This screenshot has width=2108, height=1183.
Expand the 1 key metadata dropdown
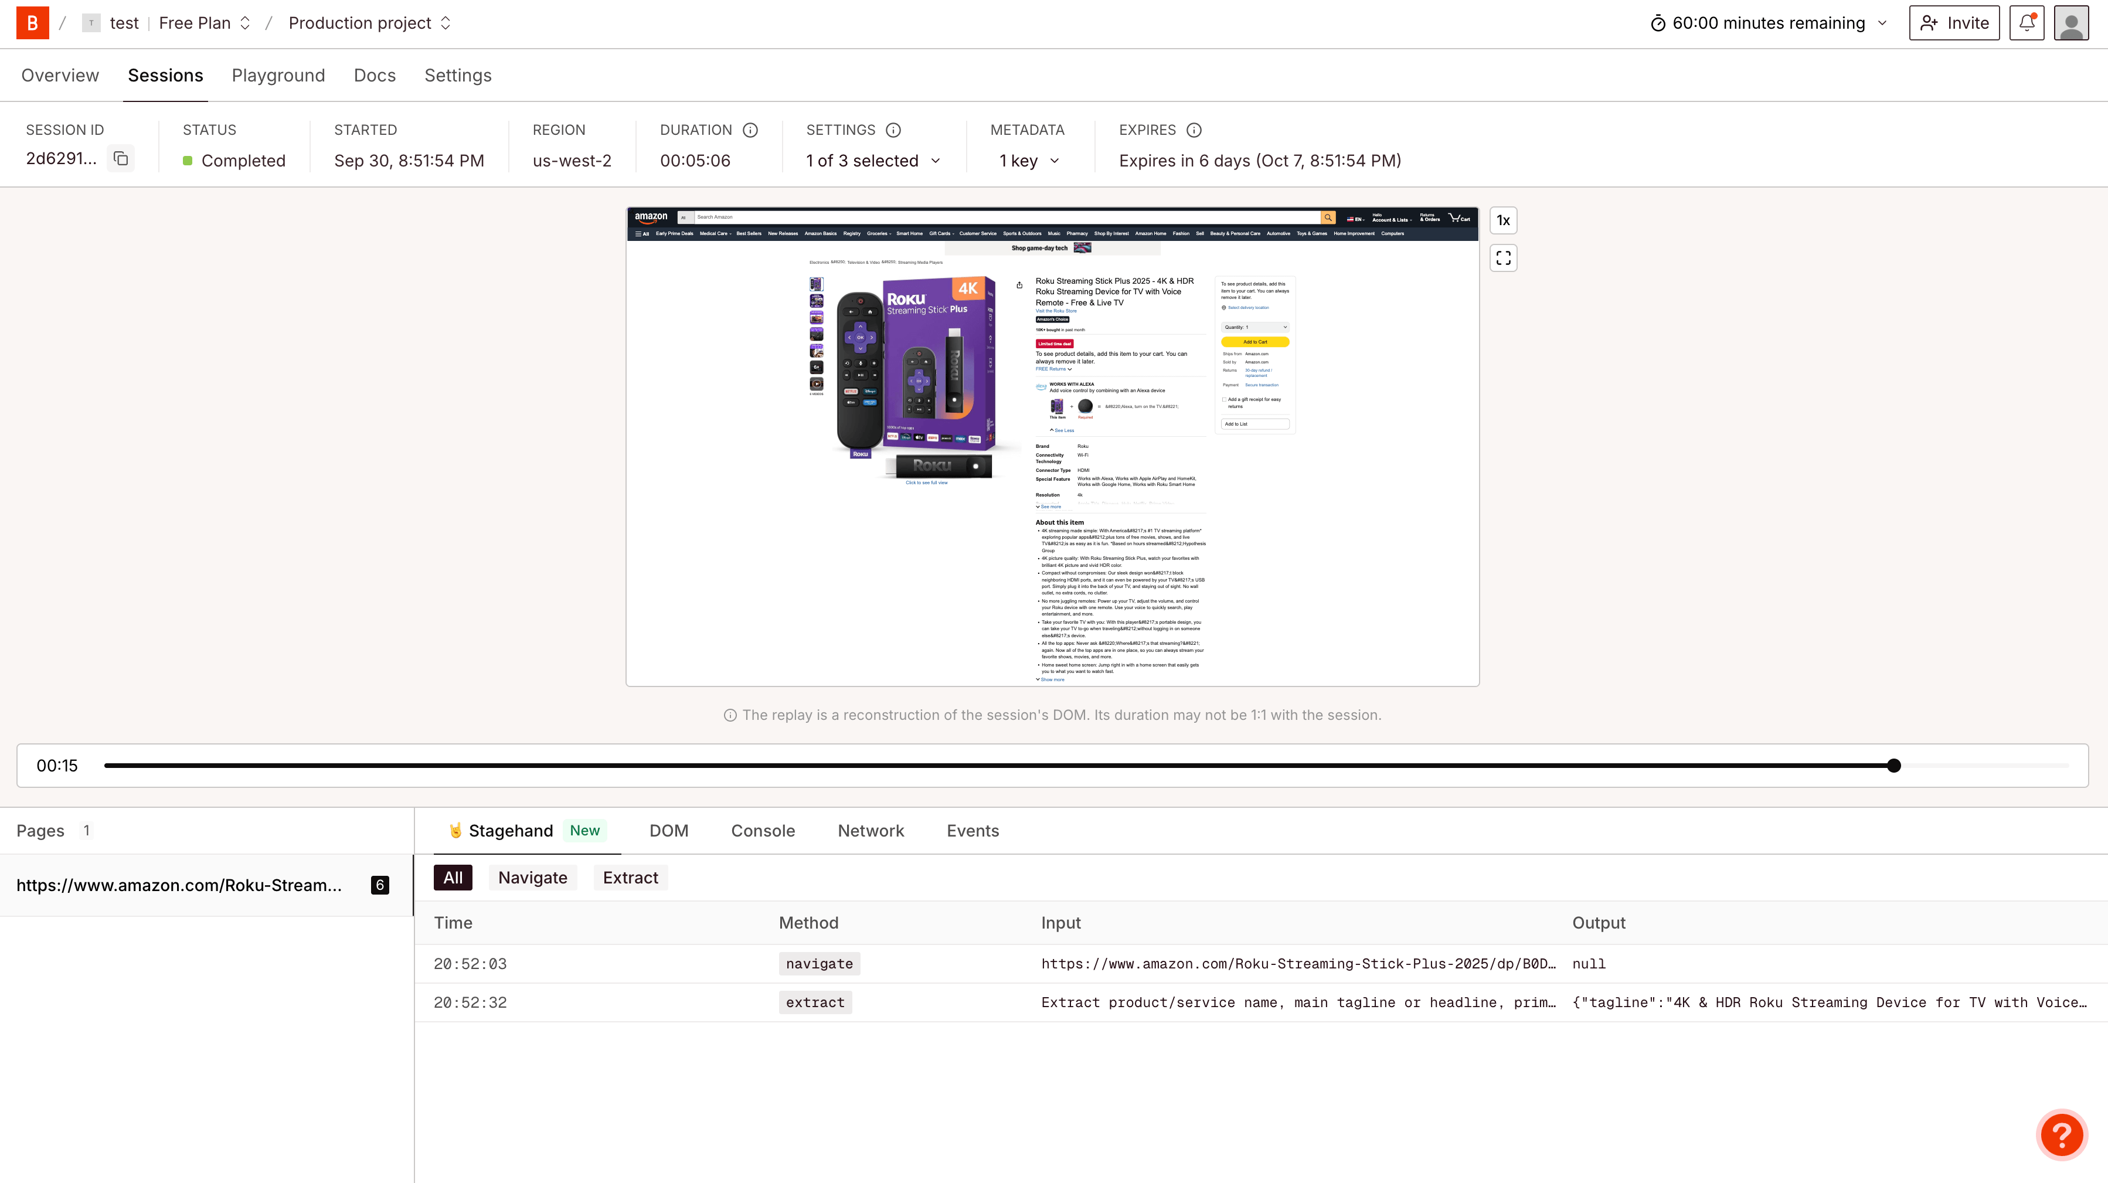(1029, 161)
